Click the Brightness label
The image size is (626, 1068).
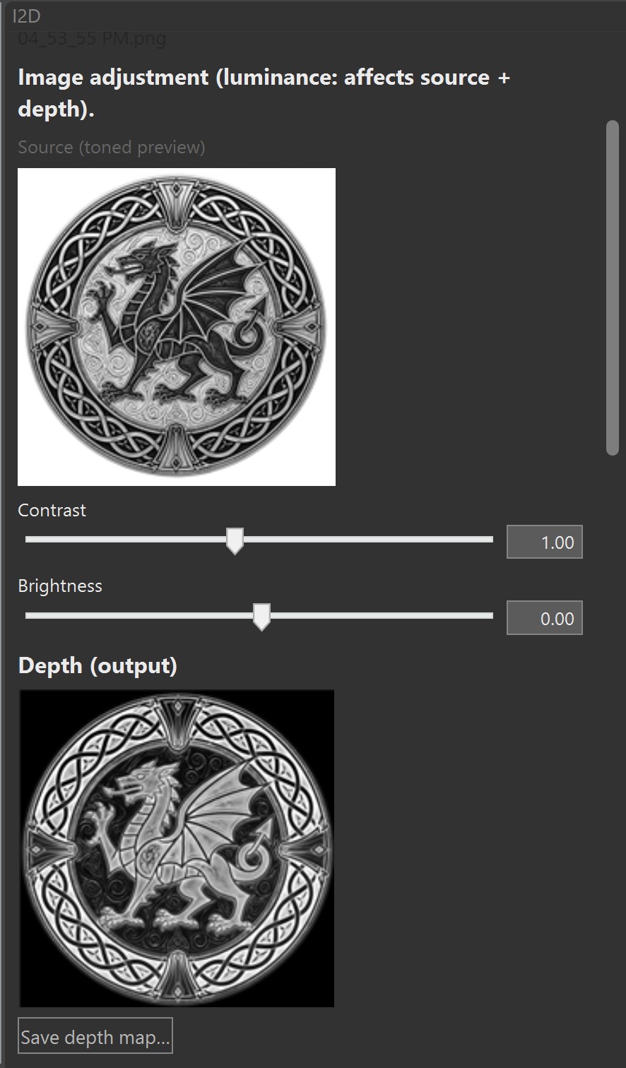coord(60,586)
